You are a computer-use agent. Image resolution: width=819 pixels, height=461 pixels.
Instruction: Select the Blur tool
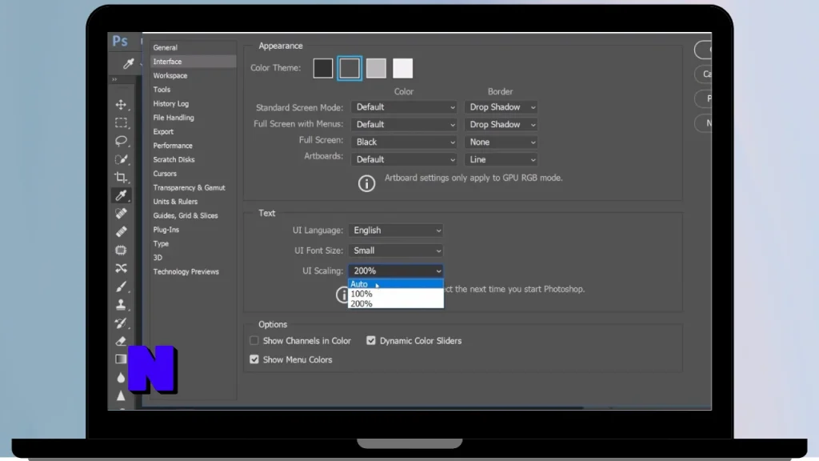pyautogui.click(x=121, y=378)
